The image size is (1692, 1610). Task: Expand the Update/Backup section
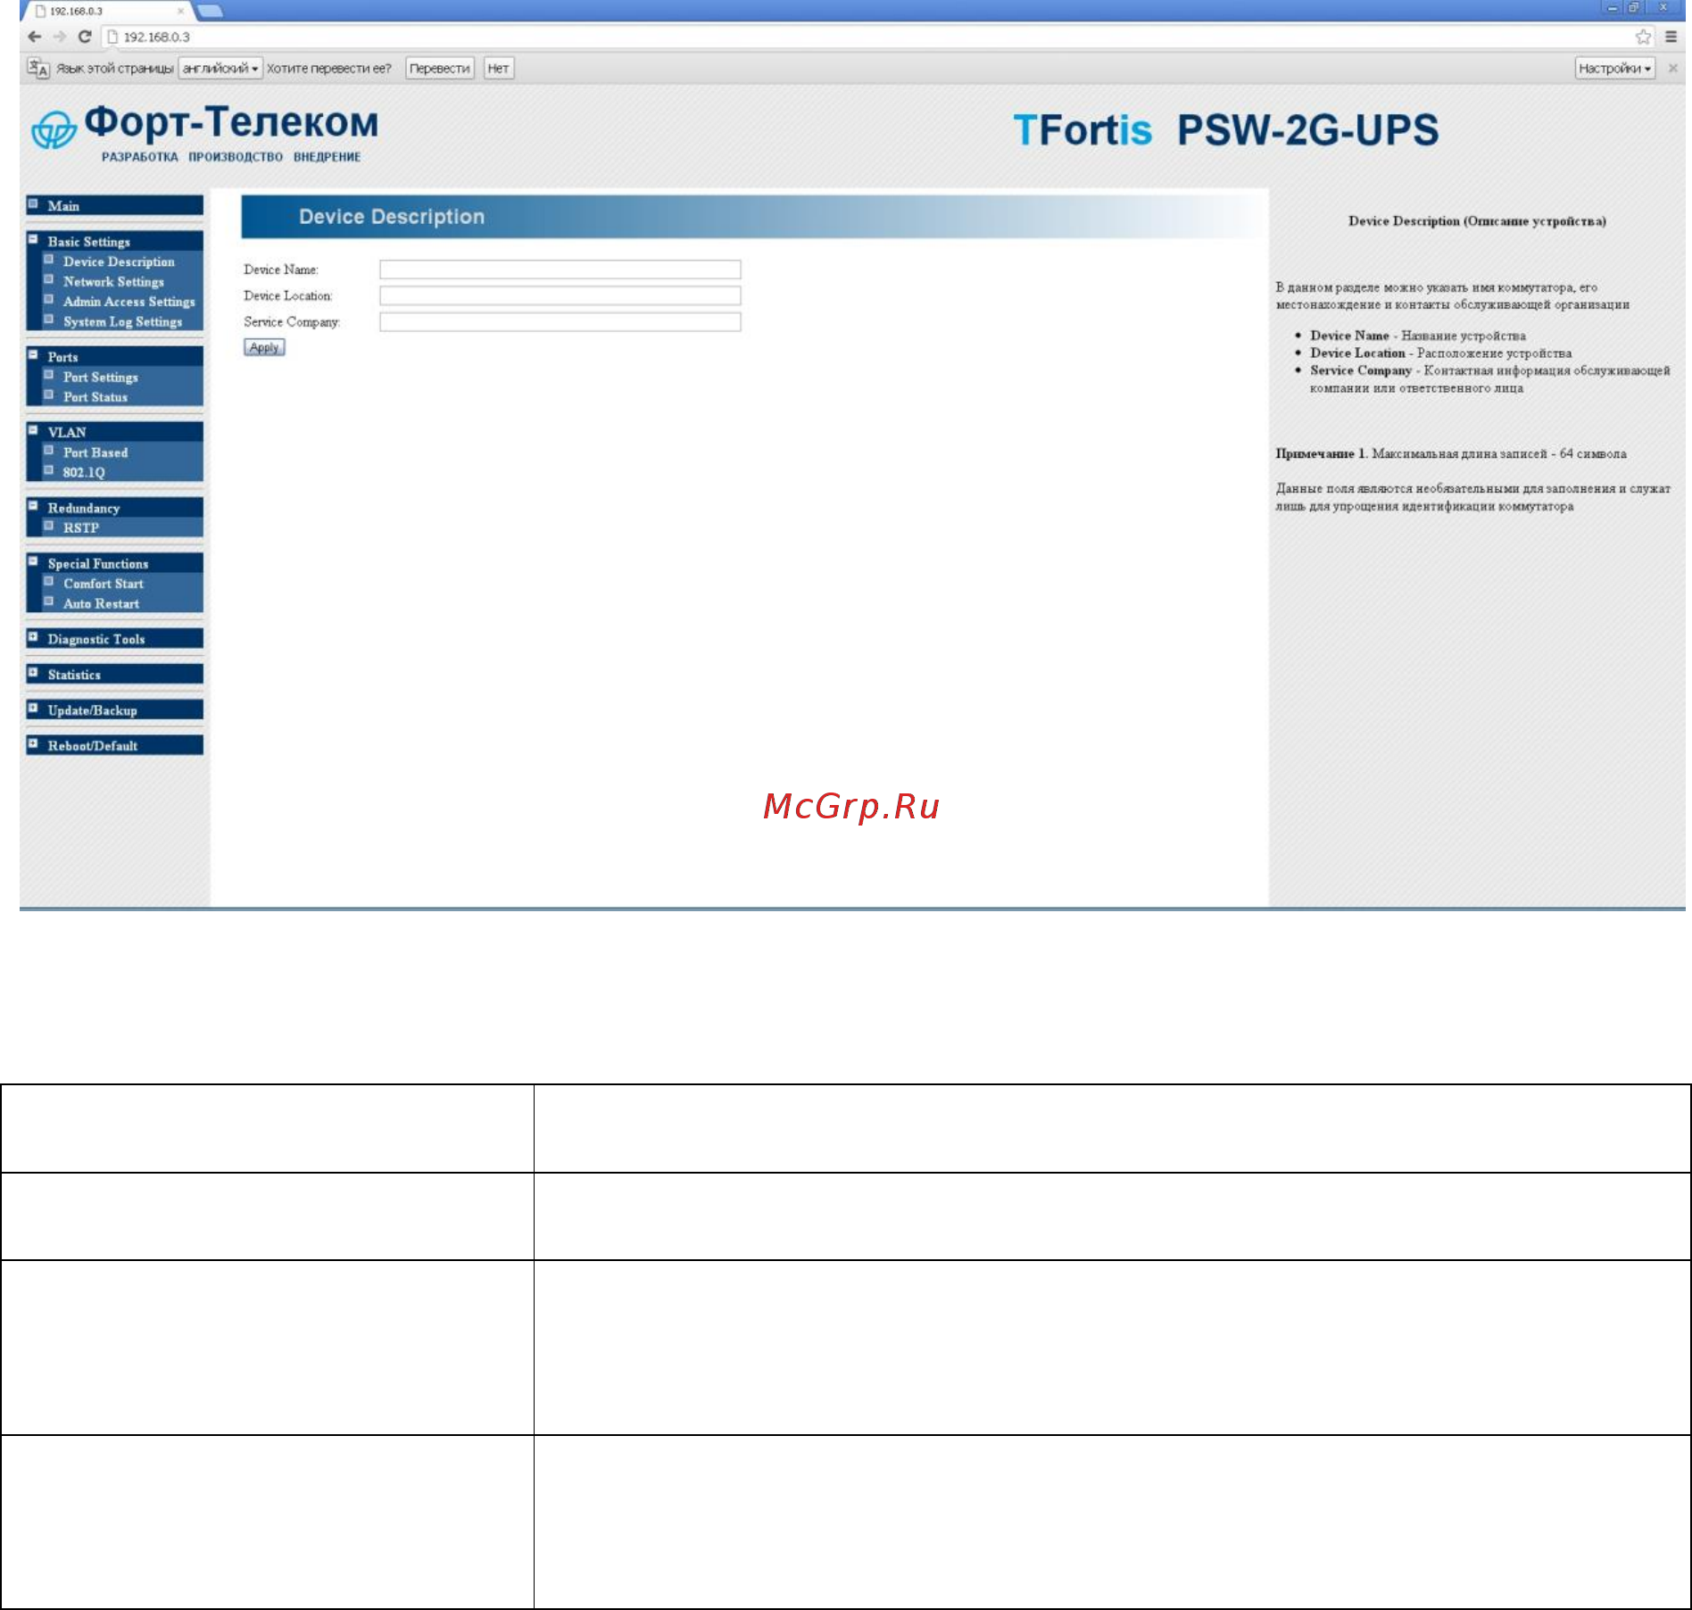coord(33,709)
